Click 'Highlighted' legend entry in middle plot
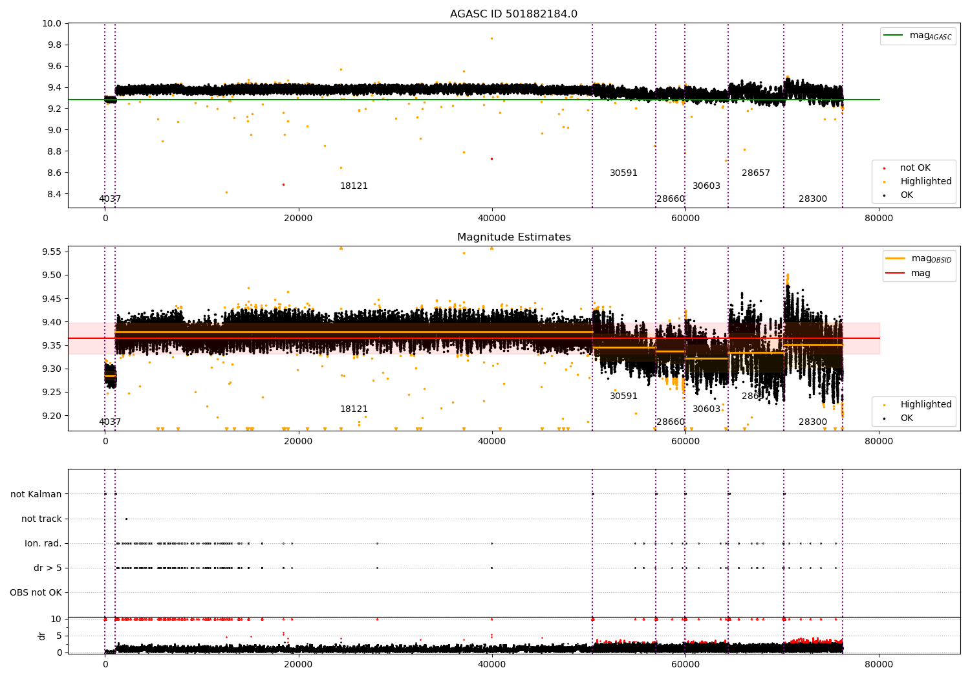 pyautogui.click(x=918, y=405)
